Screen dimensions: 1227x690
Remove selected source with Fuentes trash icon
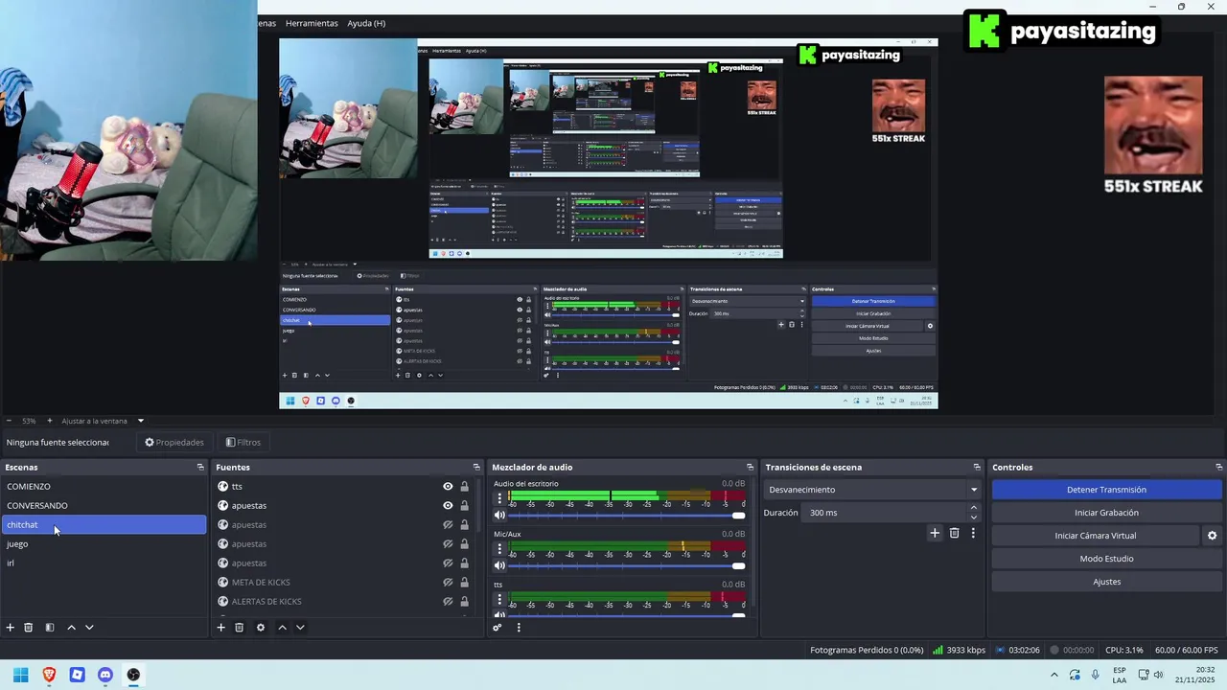(239, 628)
